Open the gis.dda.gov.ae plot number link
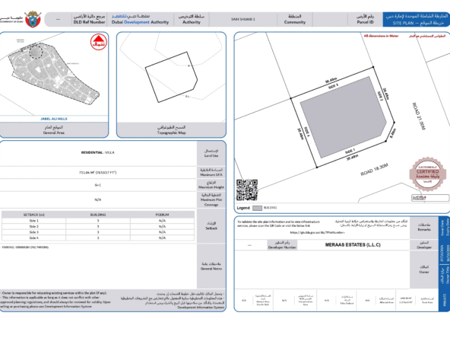This screenshot has height=338, width=450. point(317,232)
